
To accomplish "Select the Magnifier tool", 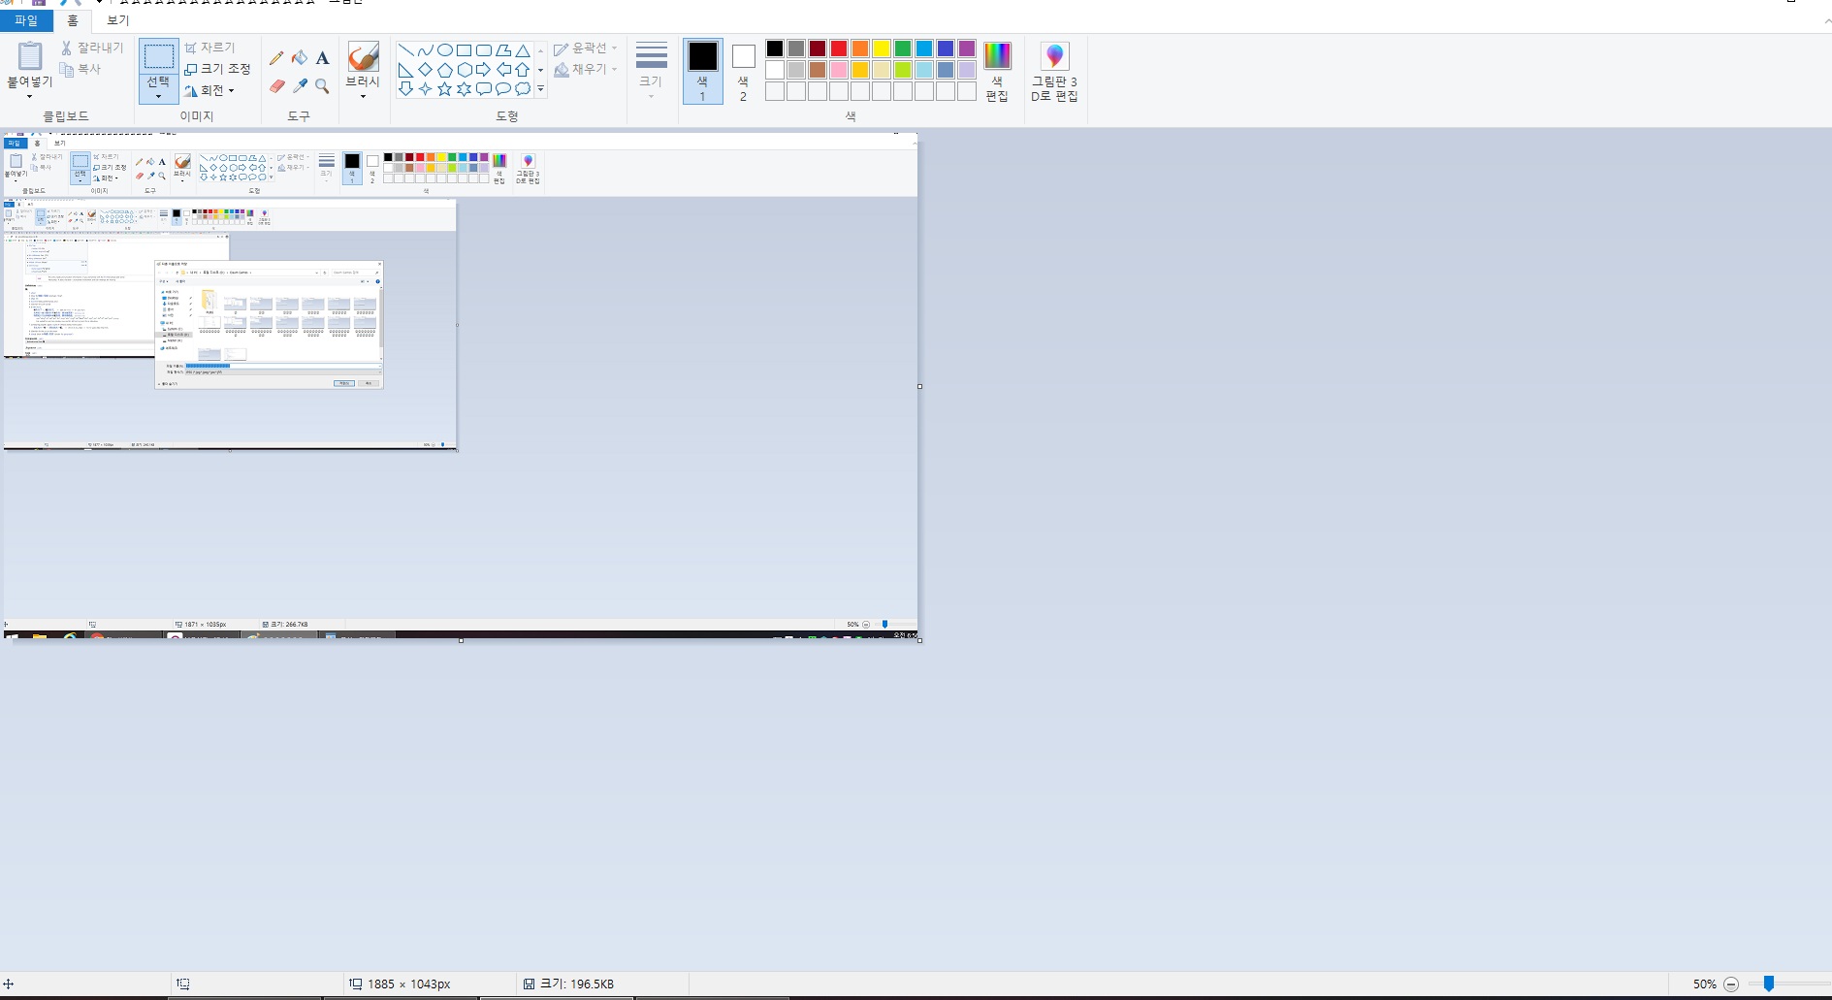I will pos(323,86).
